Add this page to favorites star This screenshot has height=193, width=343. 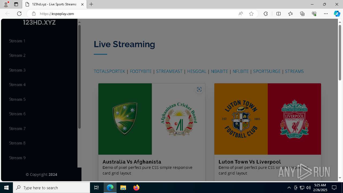(251, 14)
